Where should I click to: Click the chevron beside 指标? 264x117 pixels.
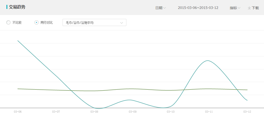click(x=239, y=8)
